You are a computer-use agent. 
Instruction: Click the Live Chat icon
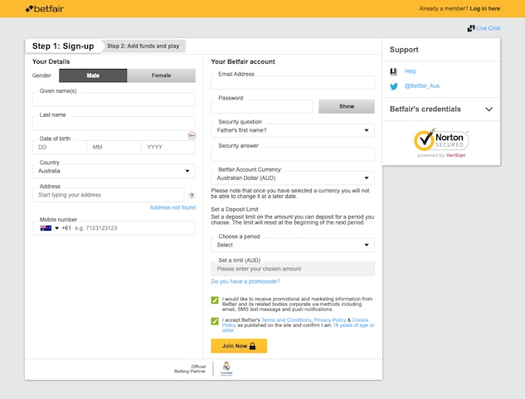471,28
